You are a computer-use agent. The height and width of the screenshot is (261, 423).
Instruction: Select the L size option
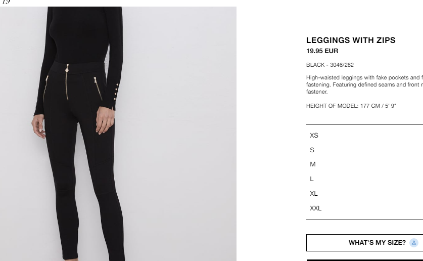pyautogui.click(x=364, y=179)
